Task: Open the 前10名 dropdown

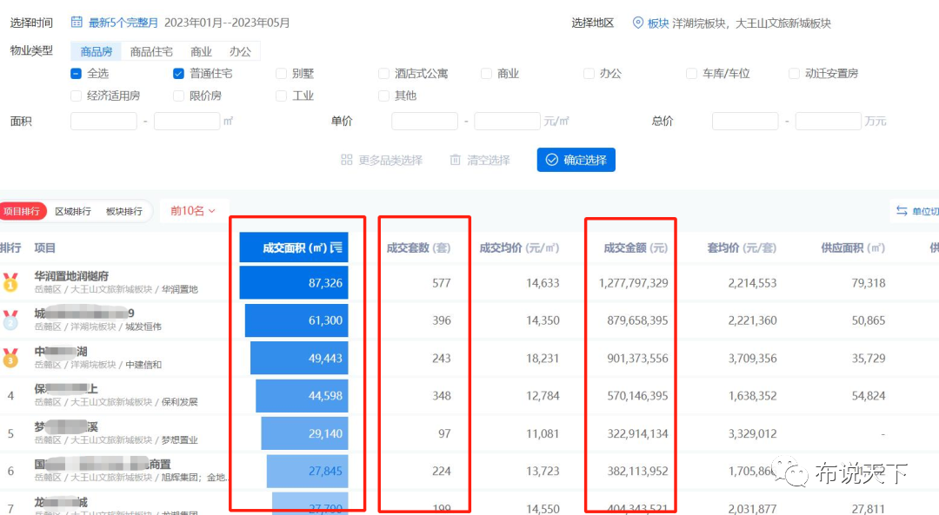Action: click(193, 211)
